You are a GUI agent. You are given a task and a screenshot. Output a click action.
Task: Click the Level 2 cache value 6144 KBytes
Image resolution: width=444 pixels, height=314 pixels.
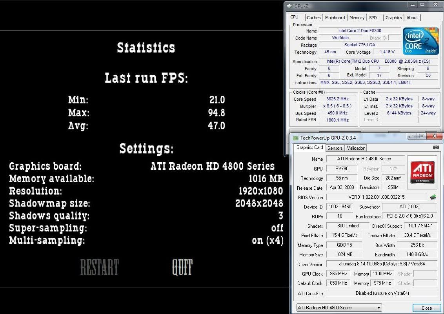click(x=399, y=113)
